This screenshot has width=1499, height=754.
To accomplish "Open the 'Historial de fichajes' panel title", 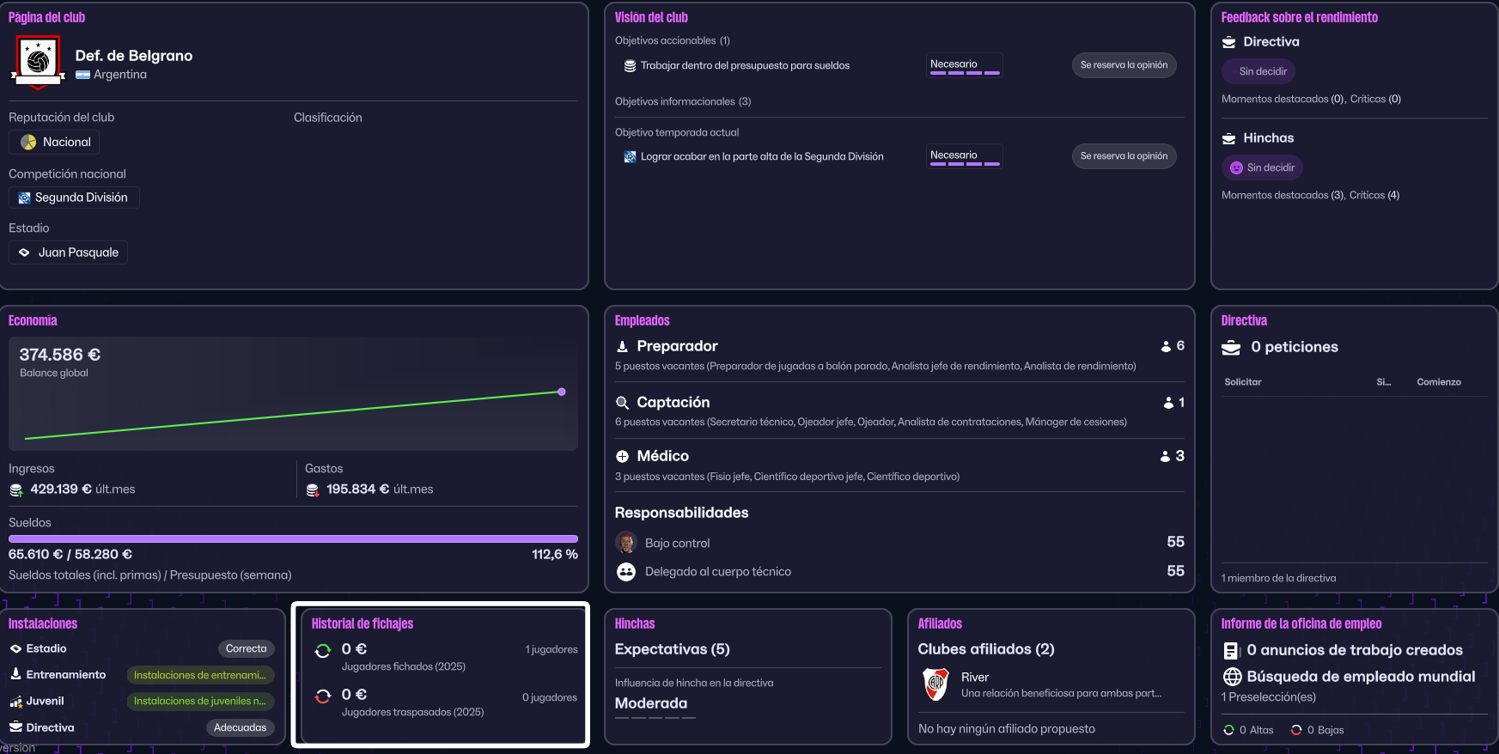I will pos(363,623).
